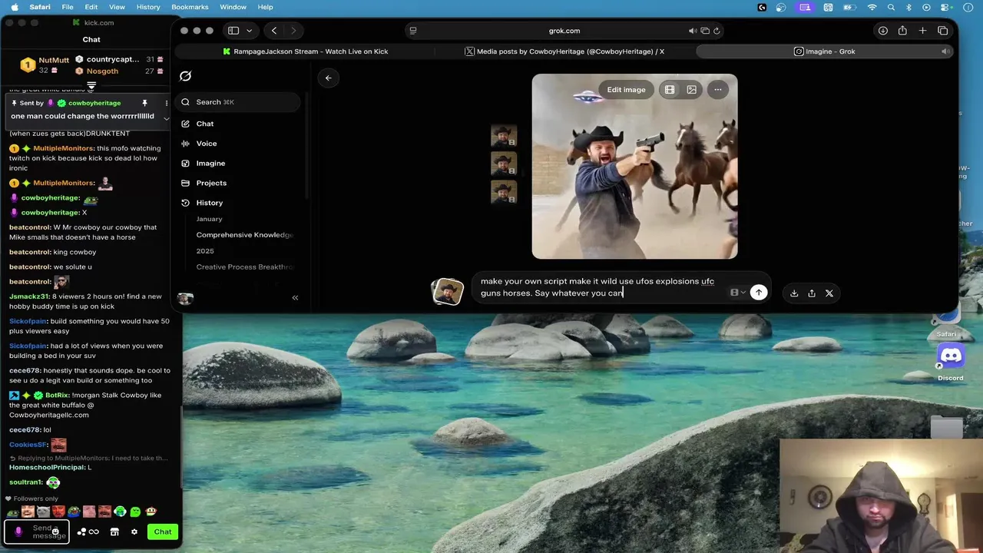
Task: Switch to the CowboyHeritage media posts X tab
Action: point(565,51)
